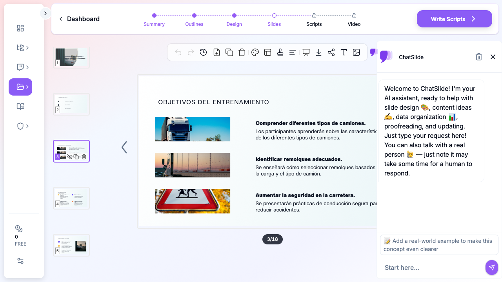This screenshot has width=502, height=282.
Task: Expand the left sidebar with the arrow
Action: tap(45, 13)
